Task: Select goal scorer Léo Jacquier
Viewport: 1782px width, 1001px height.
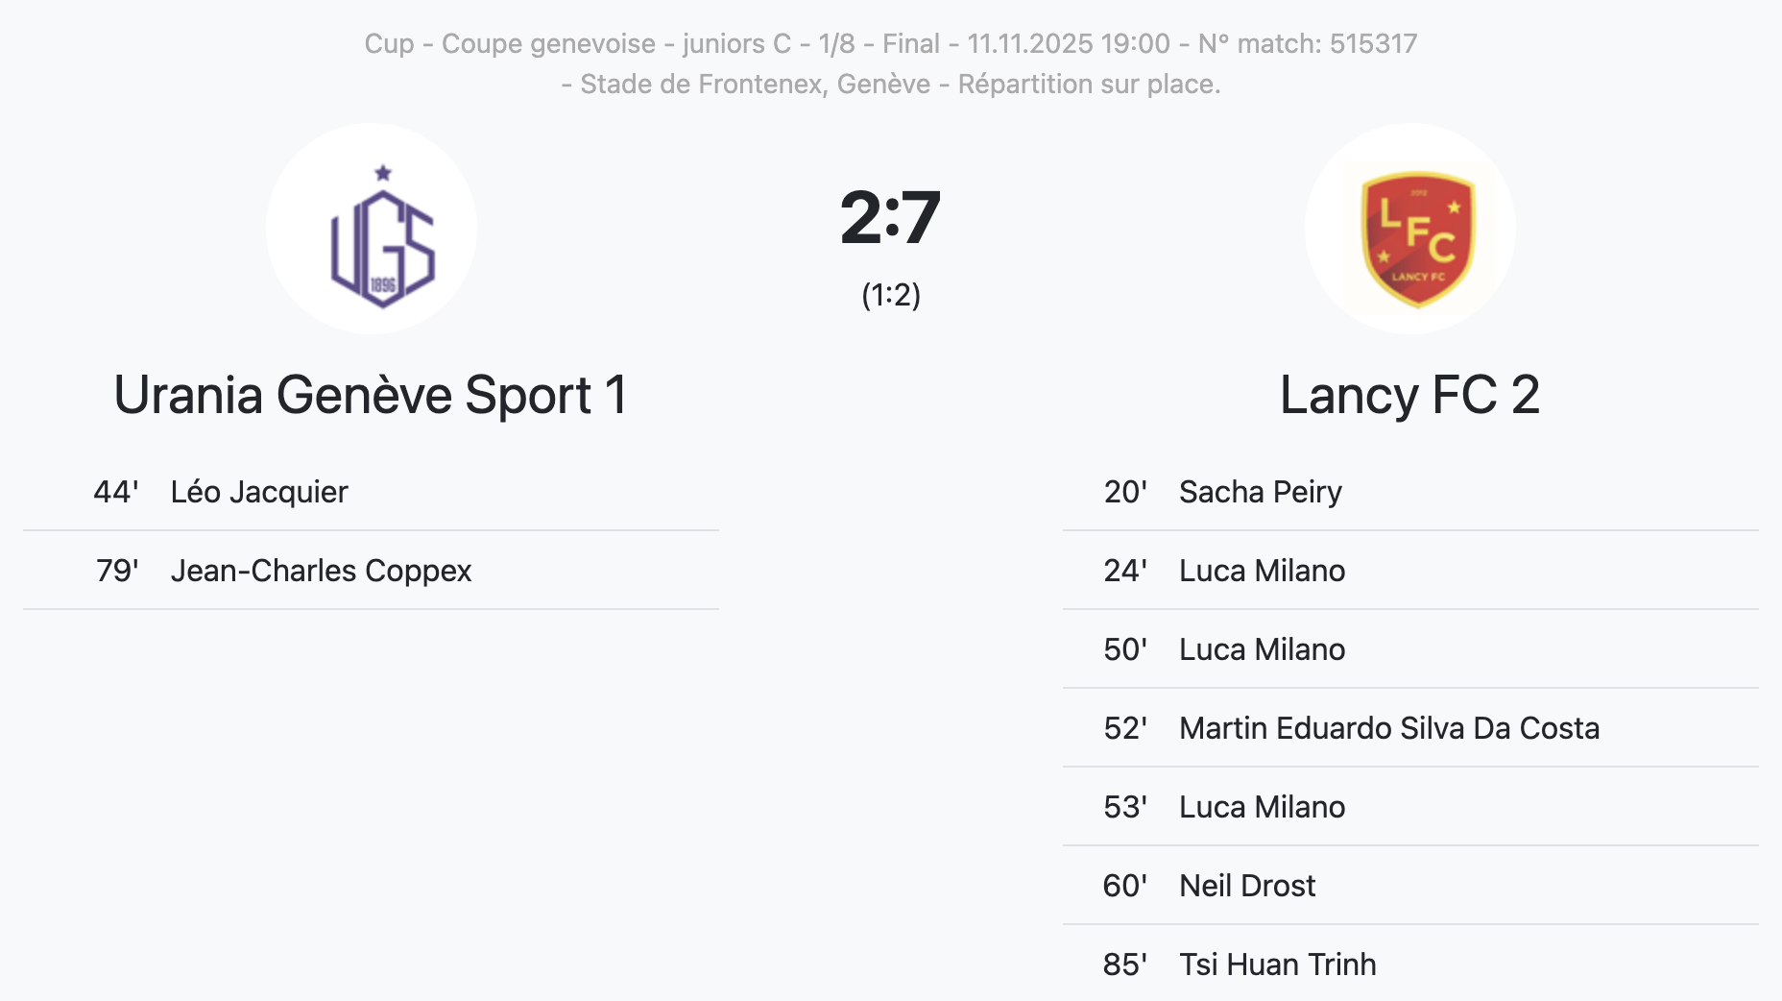Action: pos(259,492)
